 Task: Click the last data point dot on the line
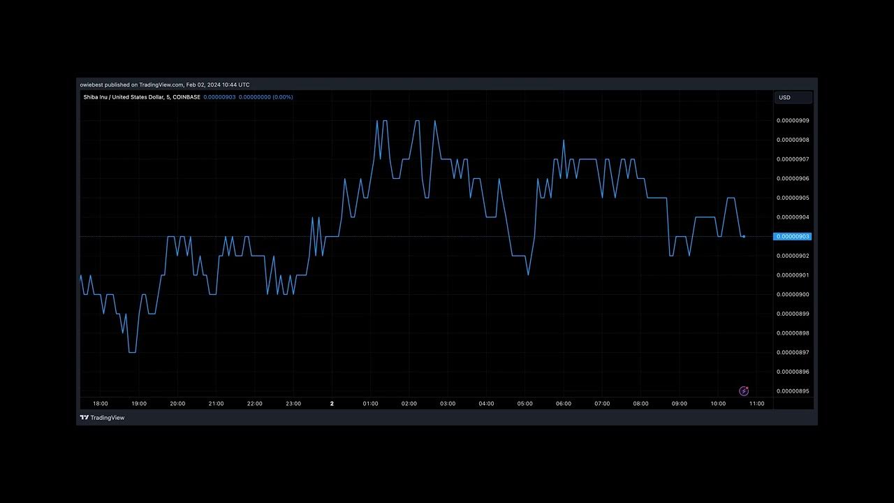point(744,236)
